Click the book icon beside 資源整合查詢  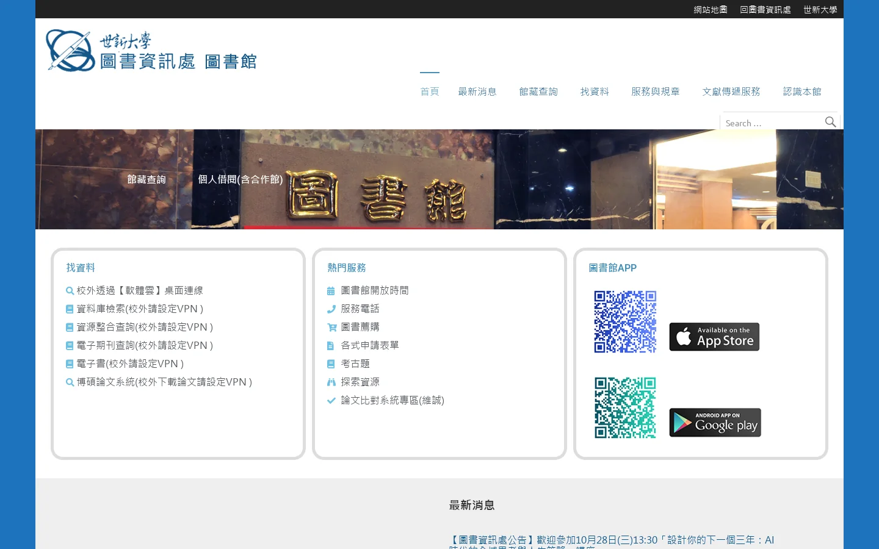70,328
